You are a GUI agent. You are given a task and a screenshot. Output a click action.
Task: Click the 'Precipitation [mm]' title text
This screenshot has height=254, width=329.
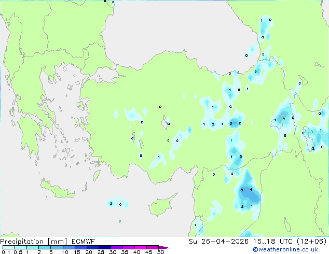click(x=34, y=242)
